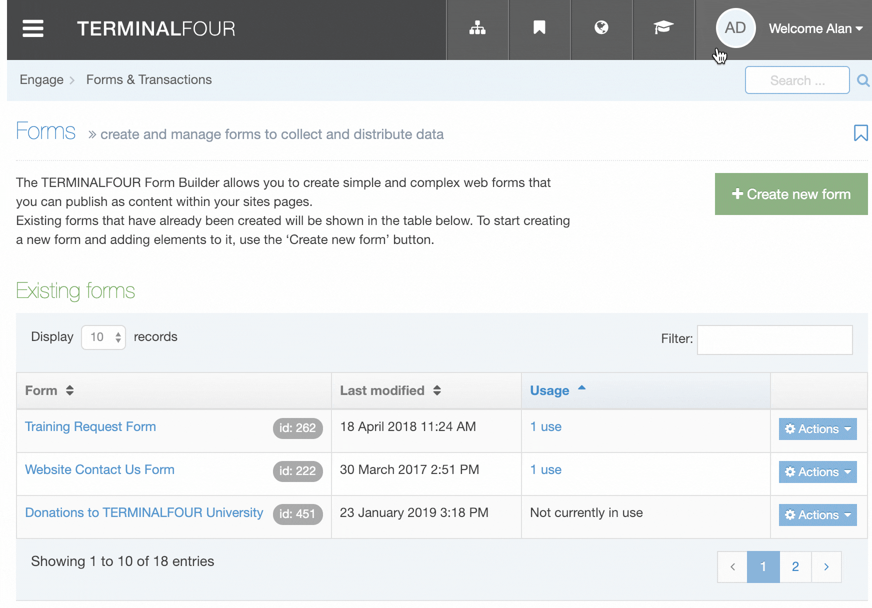Go to Engage breadcrumb

click(x=41, y=80)
